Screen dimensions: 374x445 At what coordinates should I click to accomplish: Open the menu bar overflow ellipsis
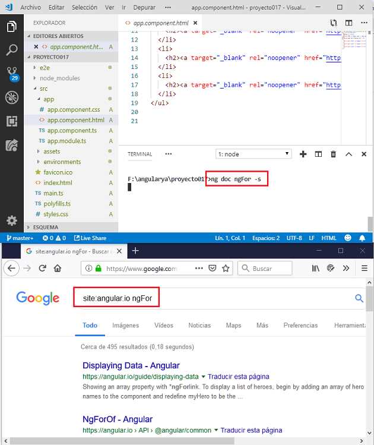pos(168,7)
